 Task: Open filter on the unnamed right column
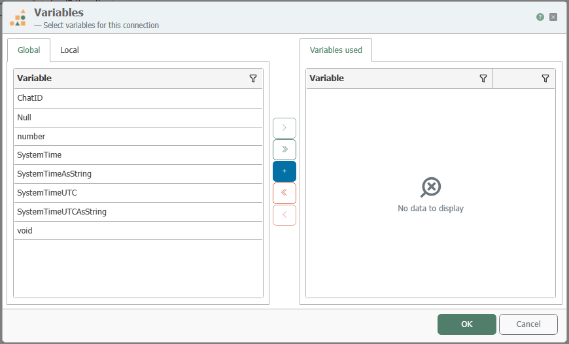[545, 78]
